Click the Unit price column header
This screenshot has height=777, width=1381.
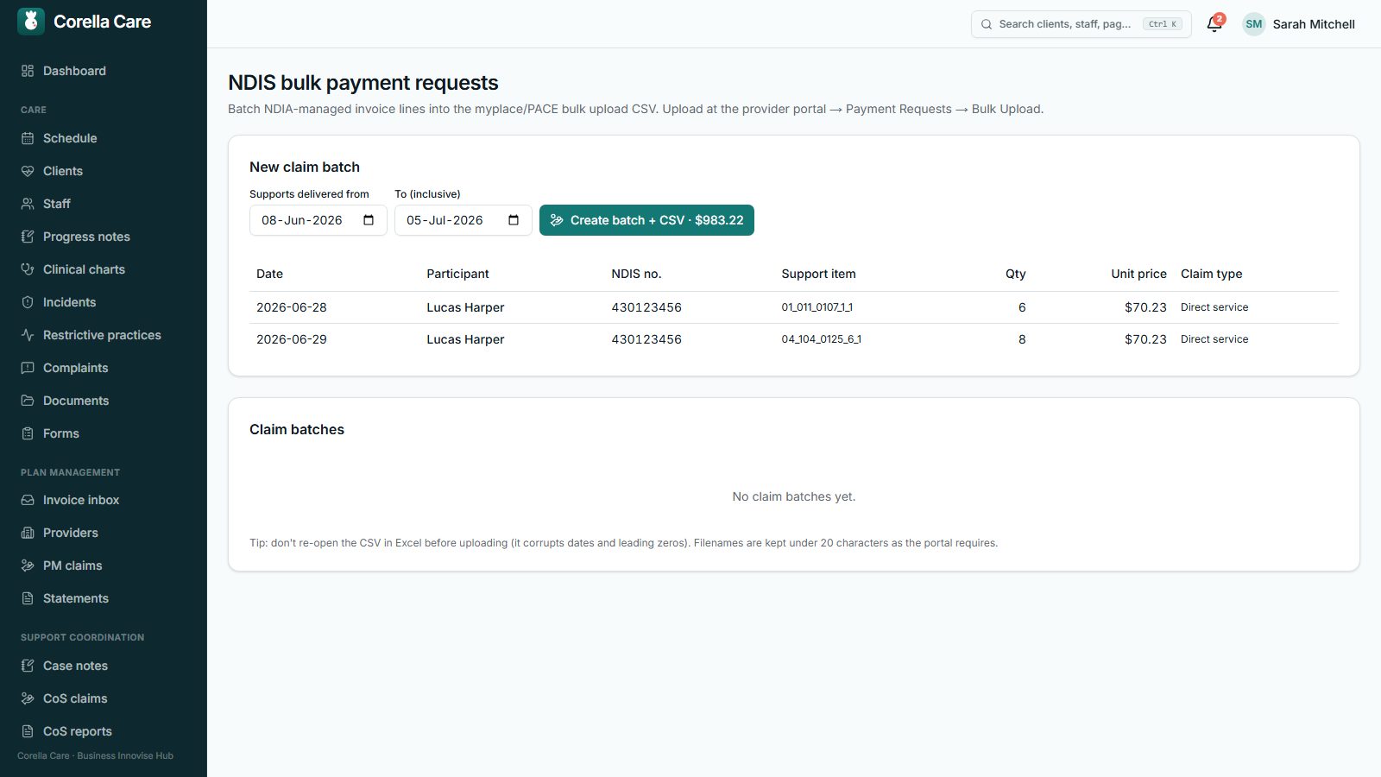(x=1138, y=274)
